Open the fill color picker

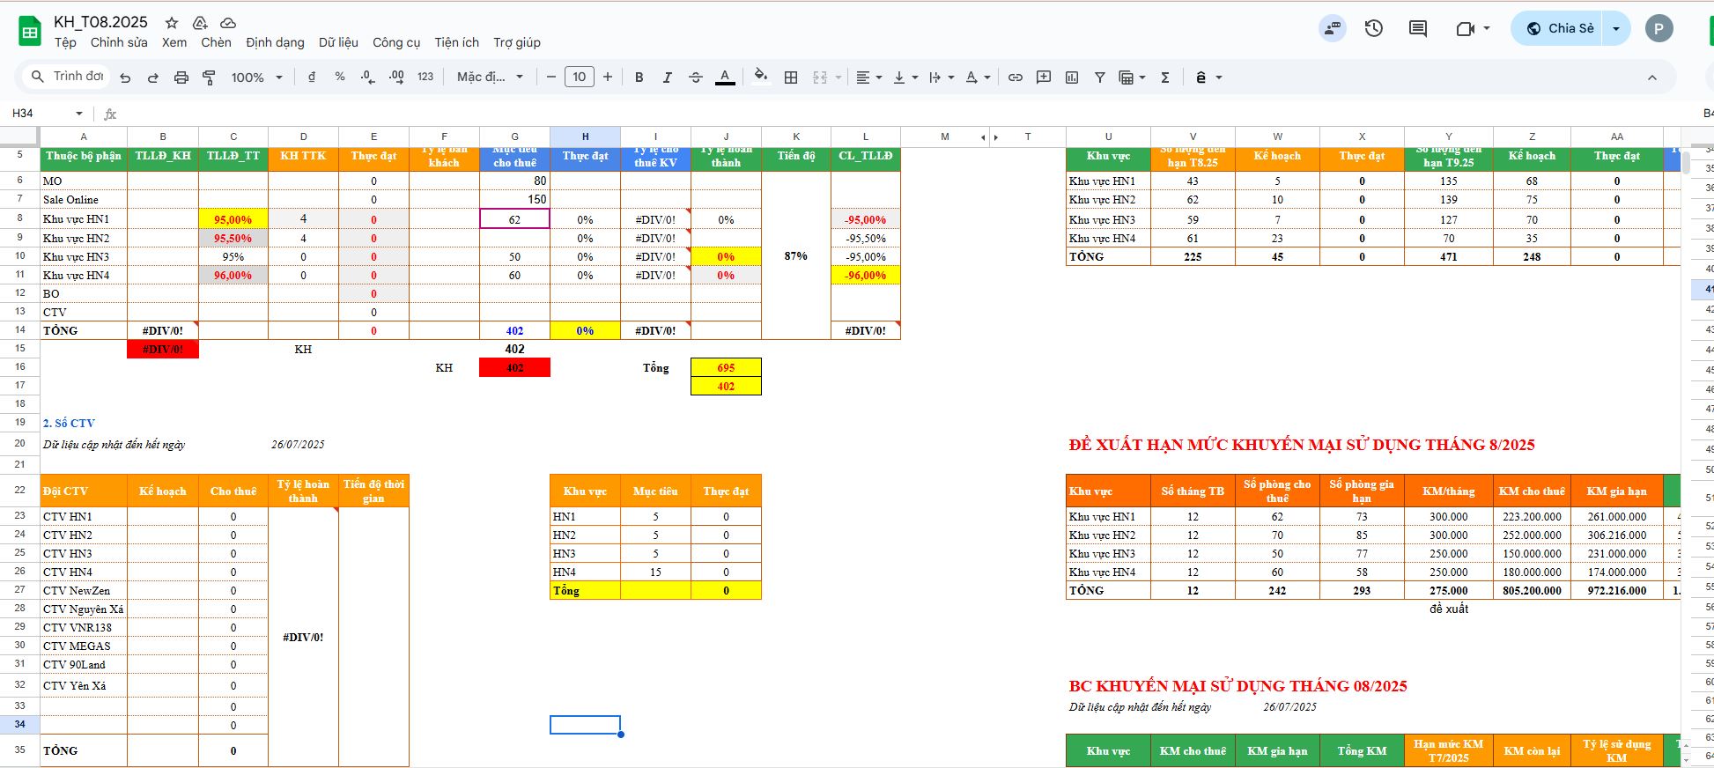[x=761, y=77]
